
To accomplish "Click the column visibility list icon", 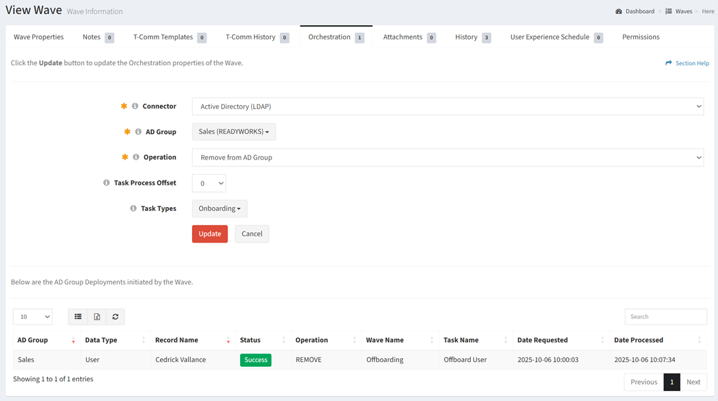I will (x=78, y=317).
